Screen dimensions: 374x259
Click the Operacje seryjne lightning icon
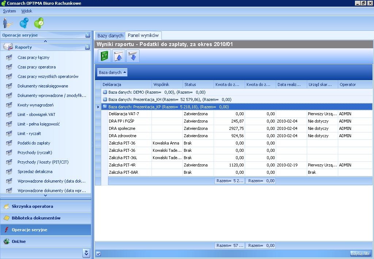7,230
